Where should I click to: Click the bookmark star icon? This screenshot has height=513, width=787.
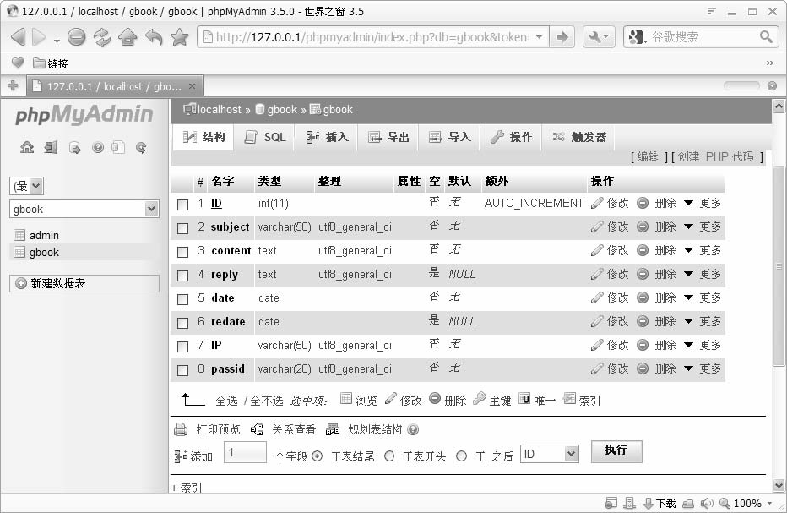[x=179, y=36]
